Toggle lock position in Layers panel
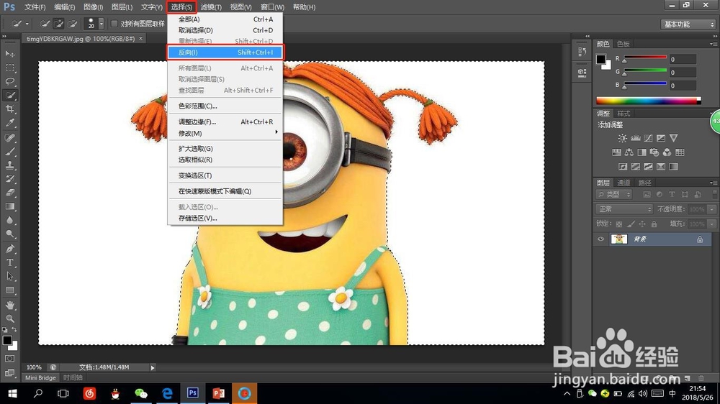The width and height of the screenshot is (720, 404). 642,224
